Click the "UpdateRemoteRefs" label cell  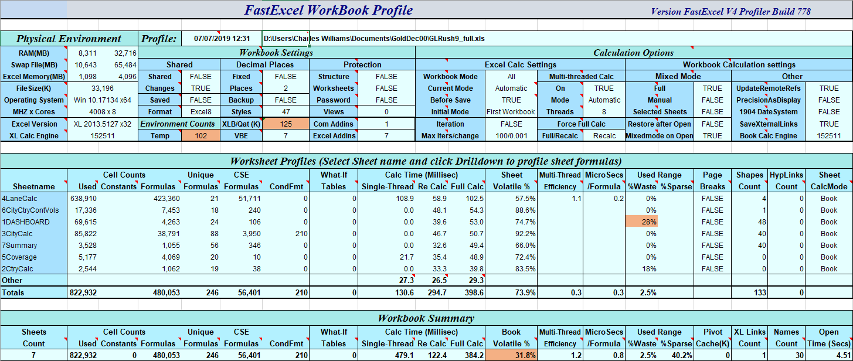(768, 88)
